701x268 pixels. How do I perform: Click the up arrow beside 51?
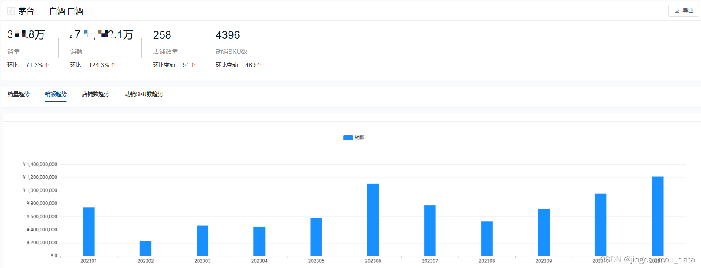[x=193, y=65]
